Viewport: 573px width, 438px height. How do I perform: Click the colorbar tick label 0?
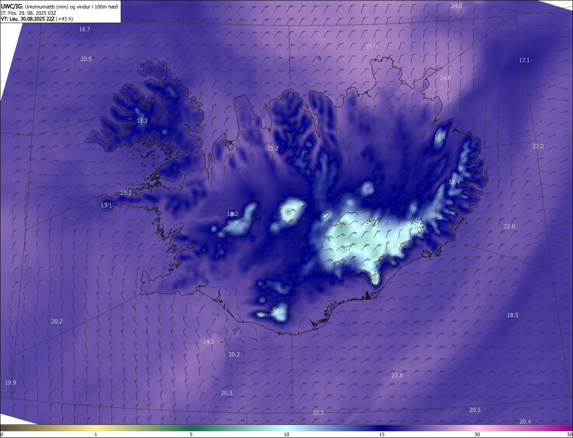point(2,434)
